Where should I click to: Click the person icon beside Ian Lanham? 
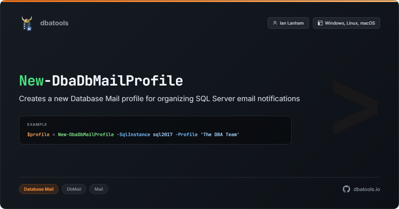click(x=275, y=23)
